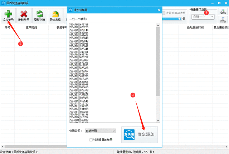Click the app icon in dialog title bar
Screen dimensions: 229x154
(70, 10)
